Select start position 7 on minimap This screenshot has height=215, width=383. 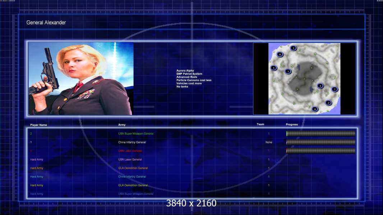click(x=334, y=89)
